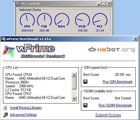Click the colorful wPrime logo graphic
The height and width of the screenshot is (120, 140).
click(9, 52)
